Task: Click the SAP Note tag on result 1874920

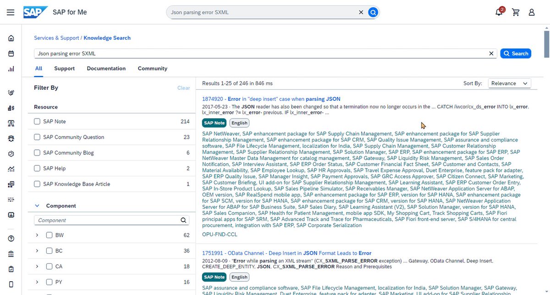Action: 214,123
